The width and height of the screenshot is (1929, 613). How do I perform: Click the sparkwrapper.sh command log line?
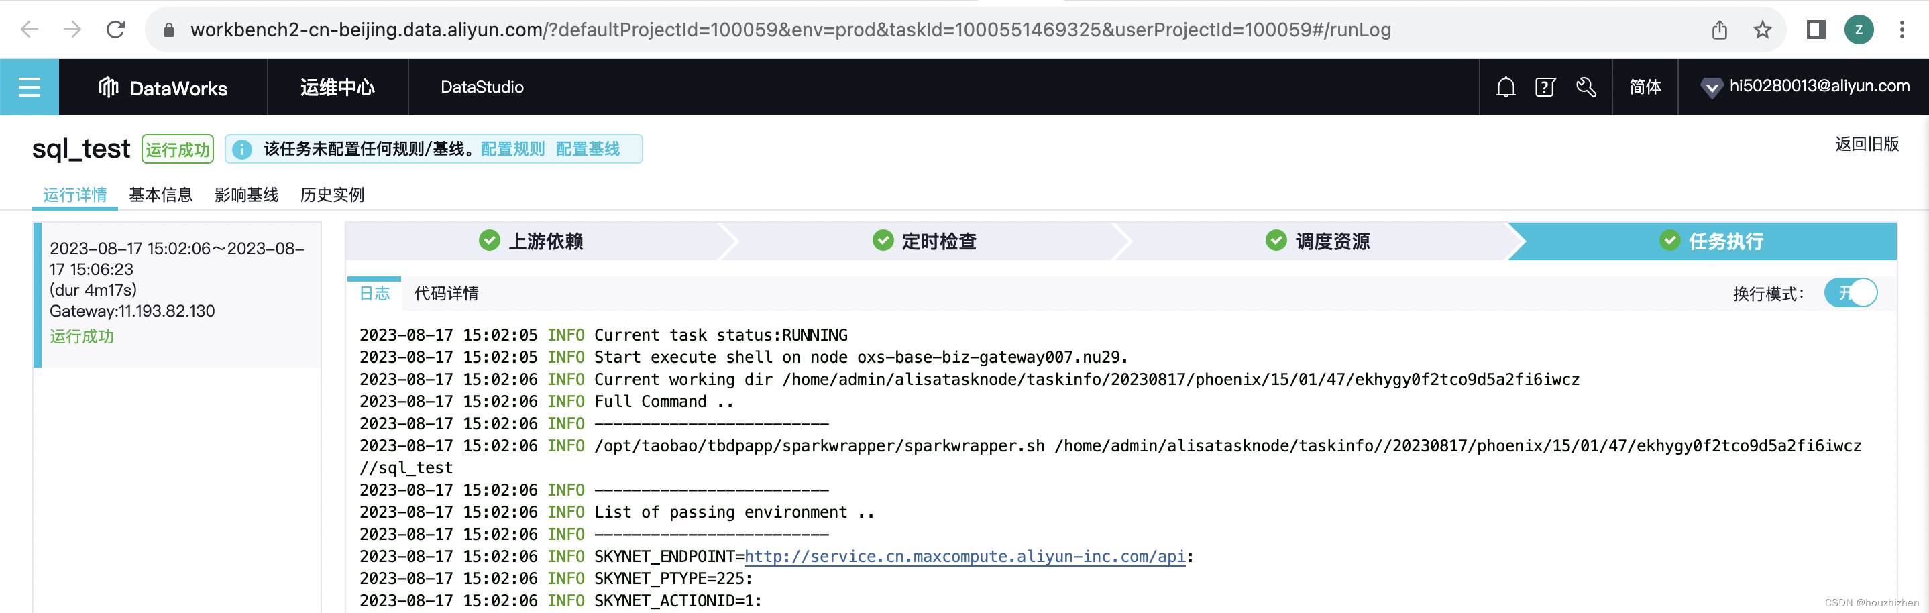tap(1111, 457)
